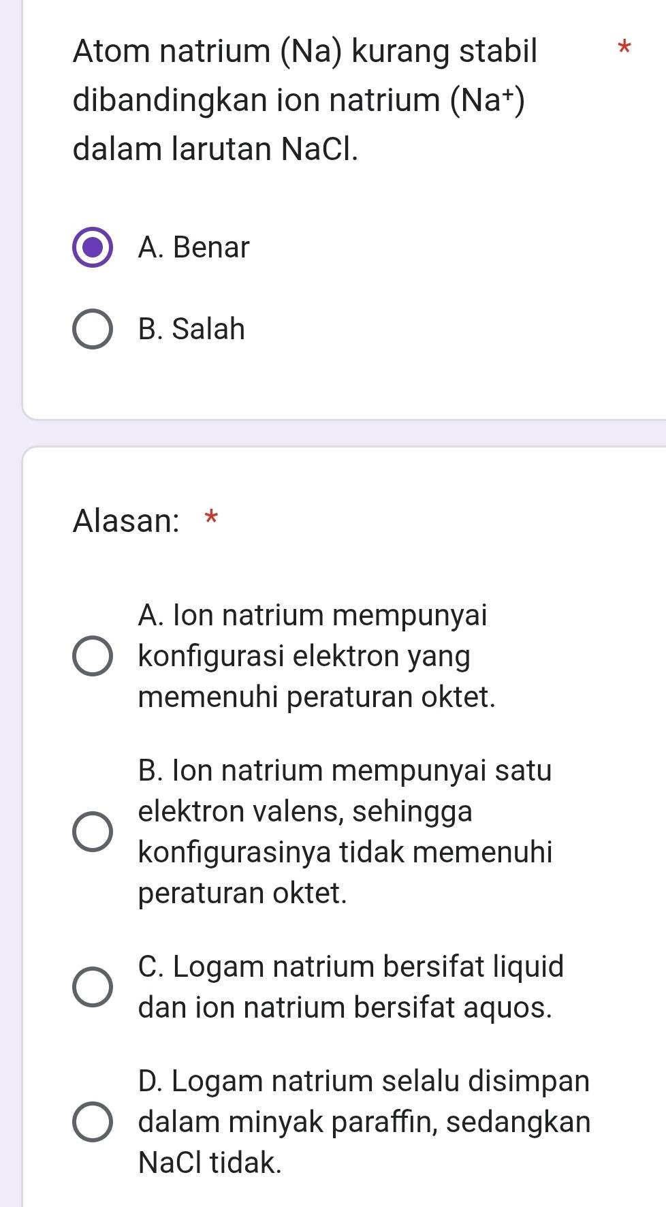Click the "dalam larutan NaCl." text line
Viewport: 666px width, 1207px height.
215,149
